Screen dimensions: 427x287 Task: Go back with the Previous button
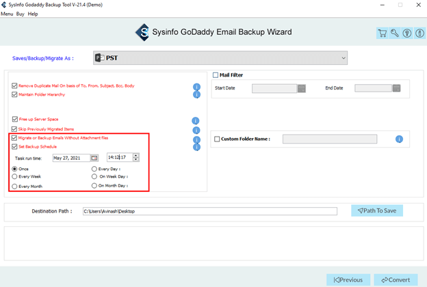[x=348, y=280]
